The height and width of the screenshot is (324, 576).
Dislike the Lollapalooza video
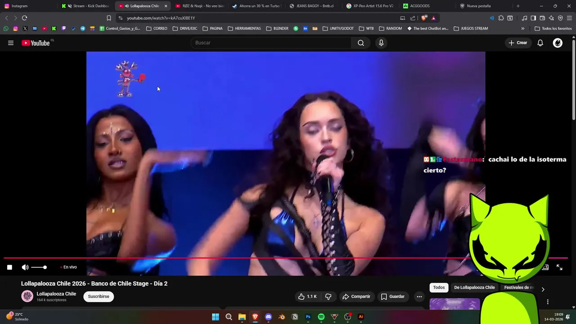(328, 297)
